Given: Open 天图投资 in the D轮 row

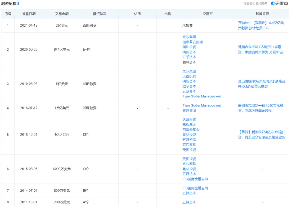Looking at the screenshot, I should 189,150.
